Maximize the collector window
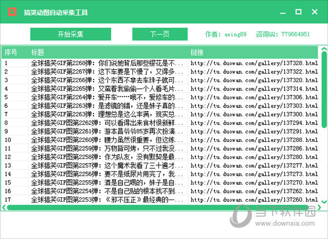Image resolution: width=328 pixels, height=239 pixels. coord(298,12)
